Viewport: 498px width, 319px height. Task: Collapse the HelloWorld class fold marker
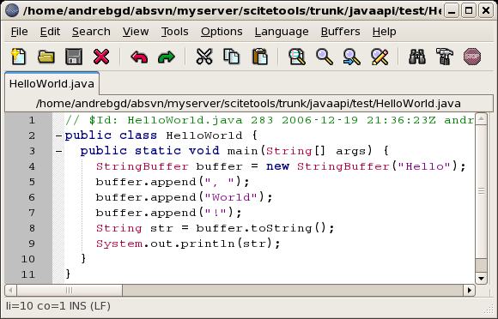pos(58,135)
